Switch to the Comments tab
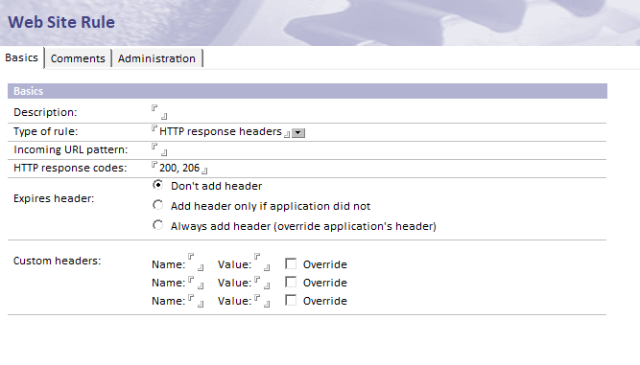 coord(78,58)
